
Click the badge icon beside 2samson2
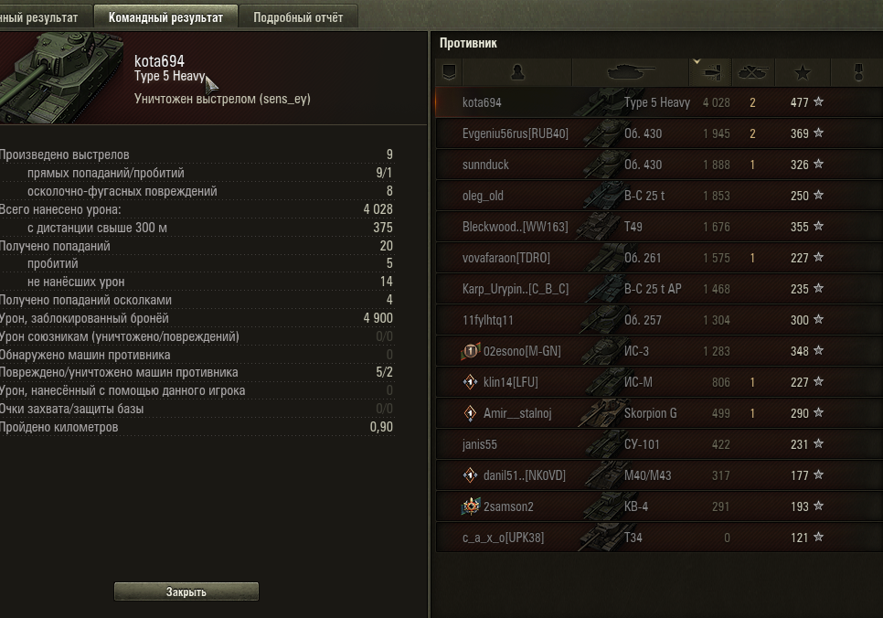(x=470, y=506)
